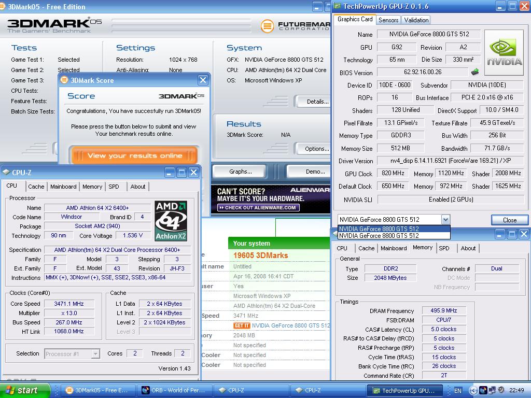This screenshot has height=398, width=531.
Task: Open the Cache tab in CPU-Z processor window
Action: tap(36, 187)
